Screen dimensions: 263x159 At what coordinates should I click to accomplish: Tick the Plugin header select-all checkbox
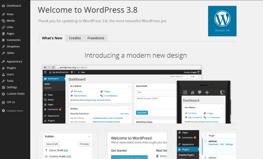(x=205, y=136)
